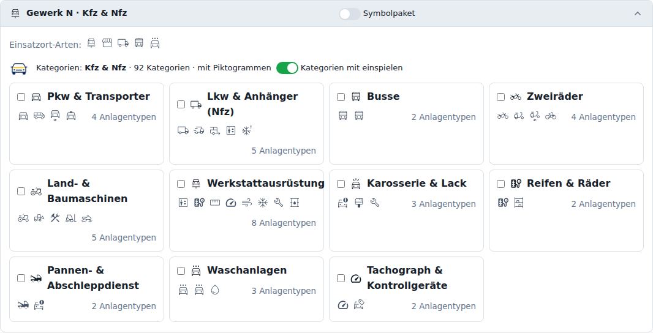
Task: Click the truck Einsatzort-Arten icon
Action: click(x=123, y=43)
